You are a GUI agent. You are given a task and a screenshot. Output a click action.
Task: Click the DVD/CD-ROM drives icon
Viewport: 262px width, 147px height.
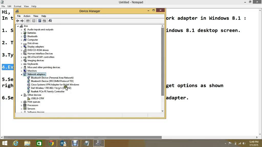(25, 50)
